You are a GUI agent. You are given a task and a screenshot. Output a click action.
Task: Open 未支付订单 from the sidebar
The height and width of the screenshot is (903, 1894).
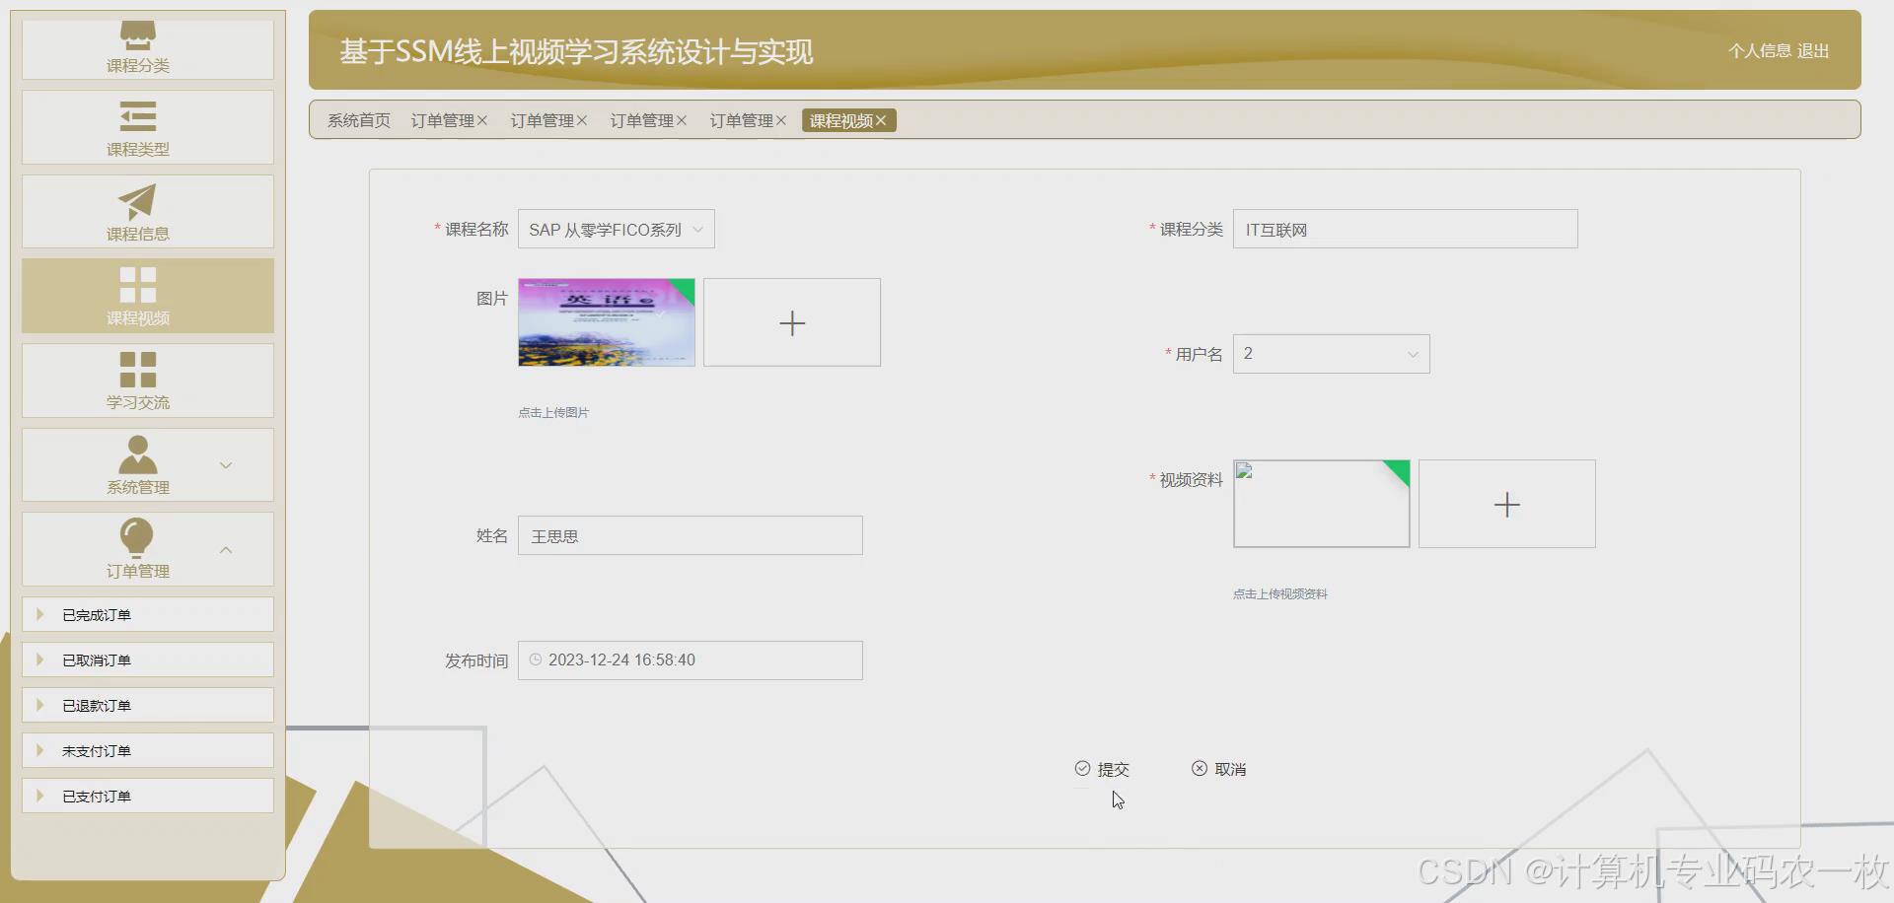(x=95, y=749)
